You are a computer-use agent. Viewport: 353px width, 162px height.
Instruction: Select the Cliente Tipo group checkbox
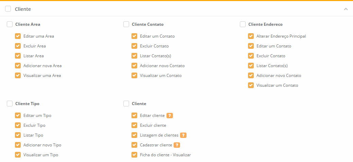pos(10,104)
